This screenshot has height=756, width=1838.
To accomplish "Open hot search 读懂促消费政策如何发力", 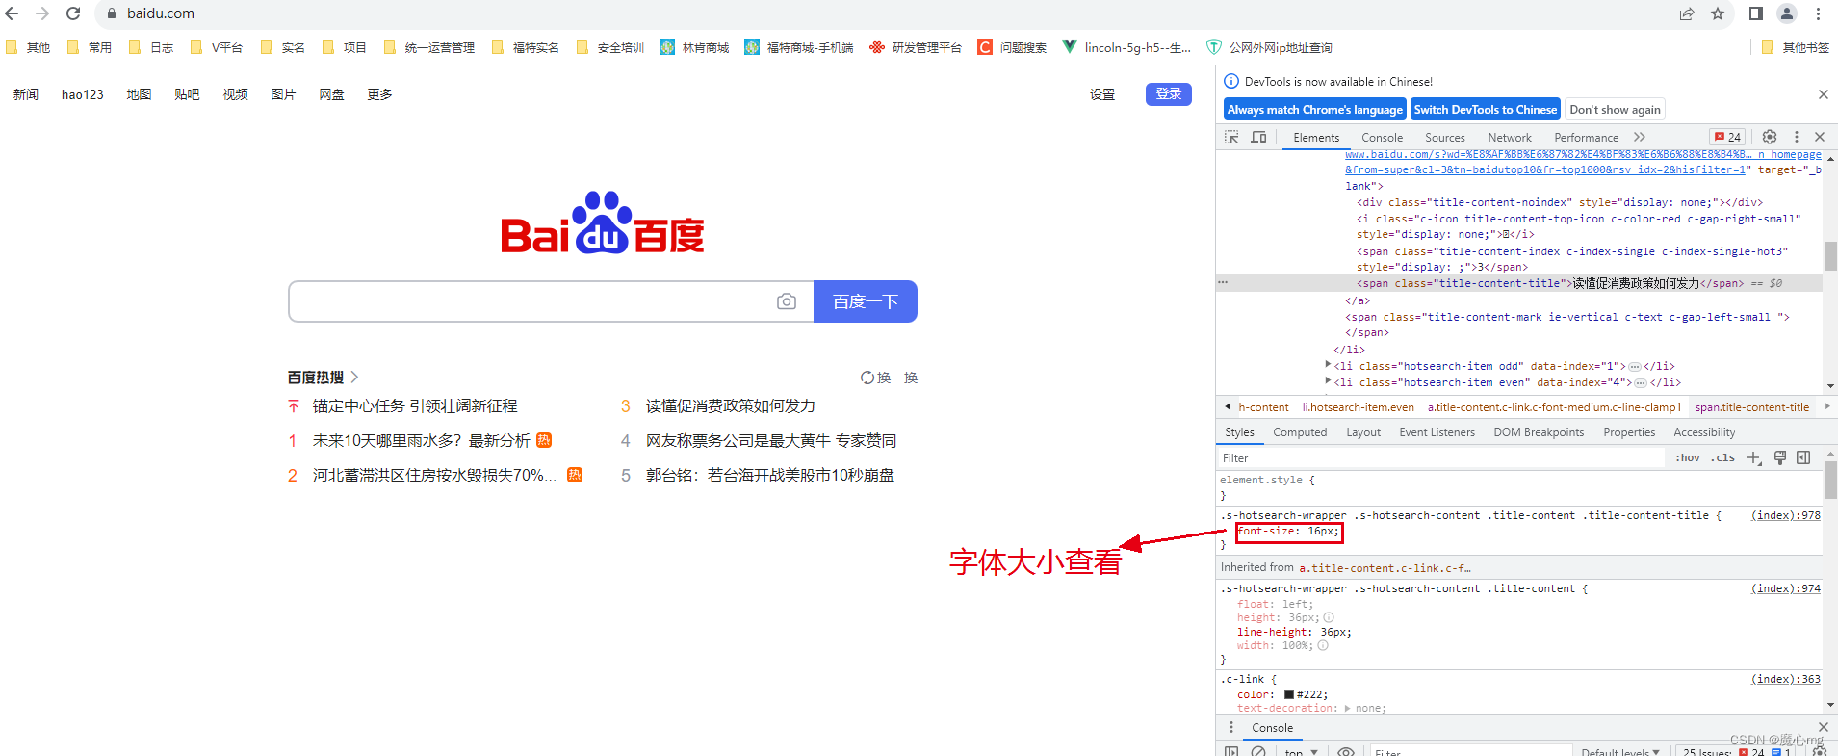I will coord(731,406).
